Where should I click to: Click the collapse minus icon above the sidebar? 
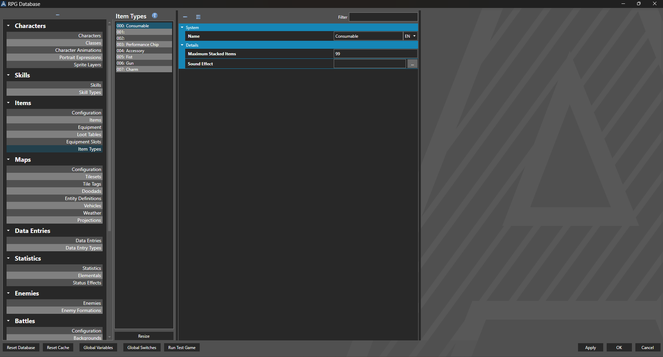pyautogui.click(x=57, y=15)
